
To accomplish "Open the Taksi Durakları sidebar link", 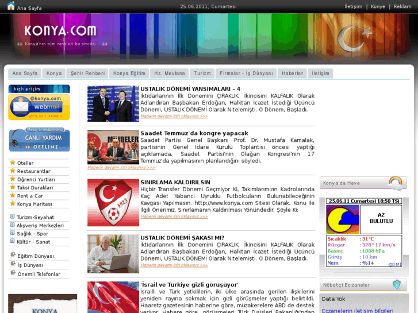I will (35, 188).
